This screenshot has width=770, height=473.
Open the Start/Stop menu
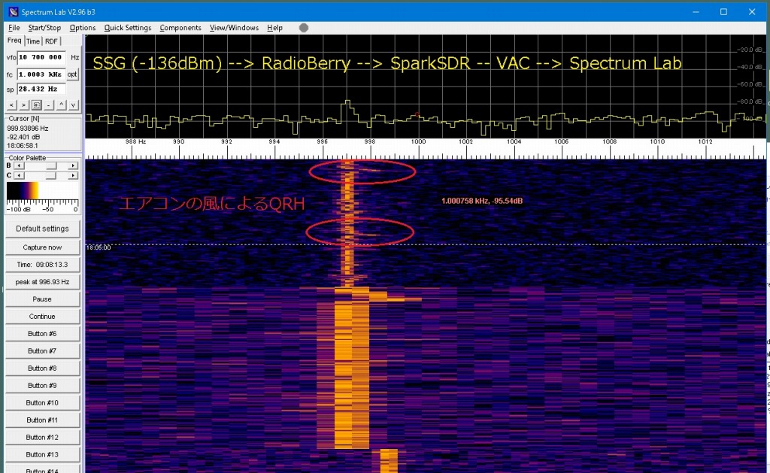[44, 28]
